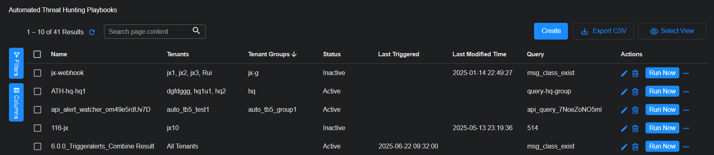This screenshot has height=155, width=714.
Task: Focus the Search page content field
Action: tap(155, 31)
